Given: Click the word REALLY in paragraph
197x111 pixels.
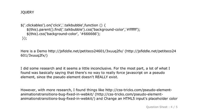Looking at the screenshot, I should tap(102, 77).
